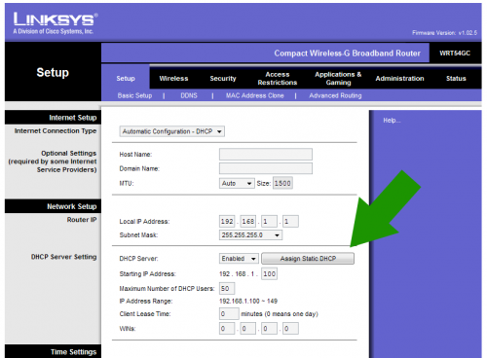
Task: Click the IP Address Range value 192.168.1.100 ~ 149
Action: point(248,302)
